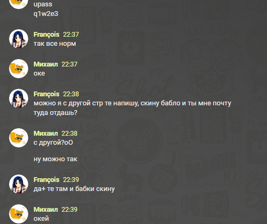Select the message 'q1w2e3'
Screen dimensions: 267x224
click(x=46, y=14)
